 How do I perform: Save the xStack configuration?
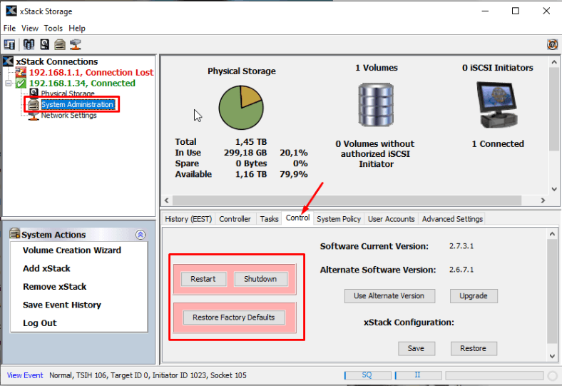click(416, 348)
